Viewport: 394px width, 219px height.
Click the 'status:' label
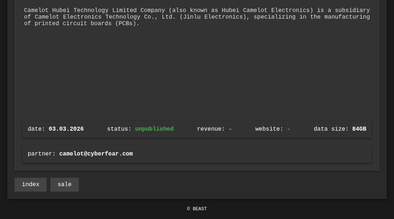tap(119, 129)
